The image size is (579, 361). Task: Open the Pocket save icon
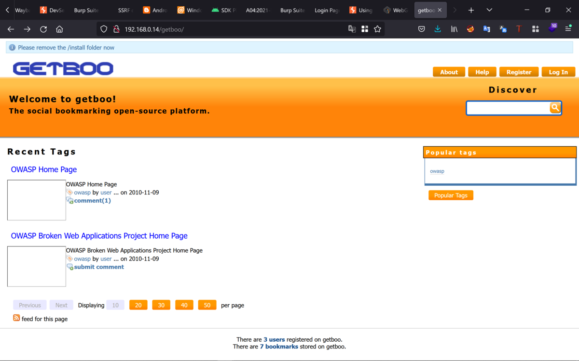coord(422,29)
